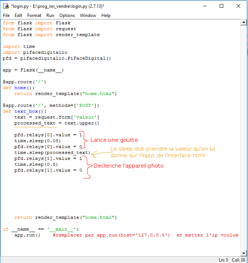Place cursor on the def text_box() line
This screenshot has height=263, width=248.
(25, 111)
